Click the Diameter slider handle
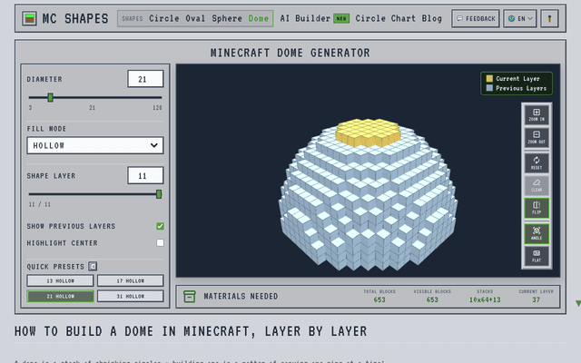The height and width of the screenshot is (363, 581). click(51, 97)
